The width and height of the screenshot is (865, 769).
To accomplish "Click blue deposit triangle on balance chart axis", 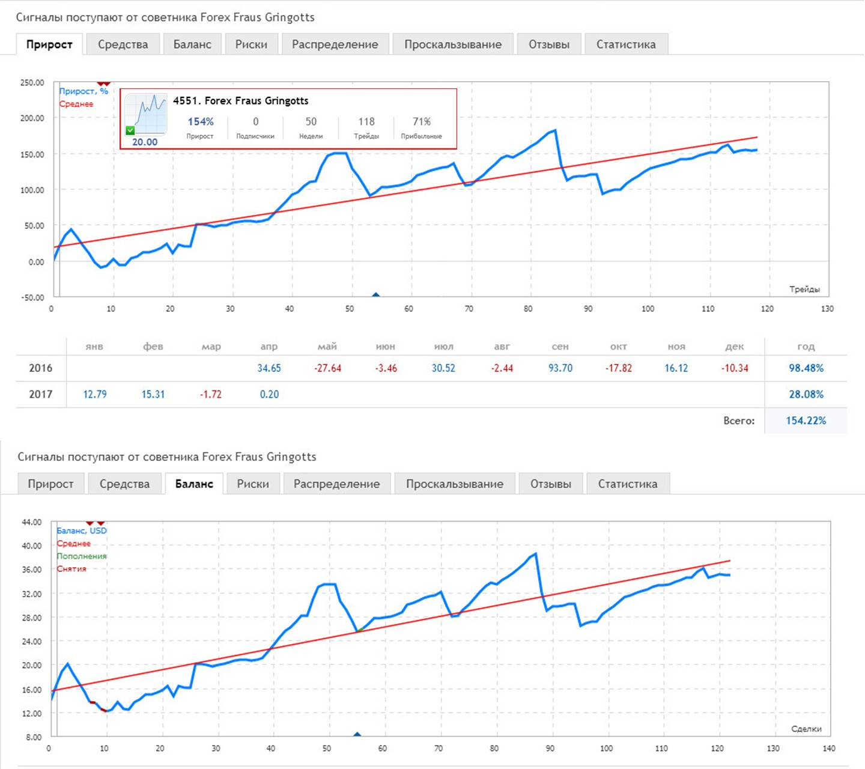I will point(357,735).
